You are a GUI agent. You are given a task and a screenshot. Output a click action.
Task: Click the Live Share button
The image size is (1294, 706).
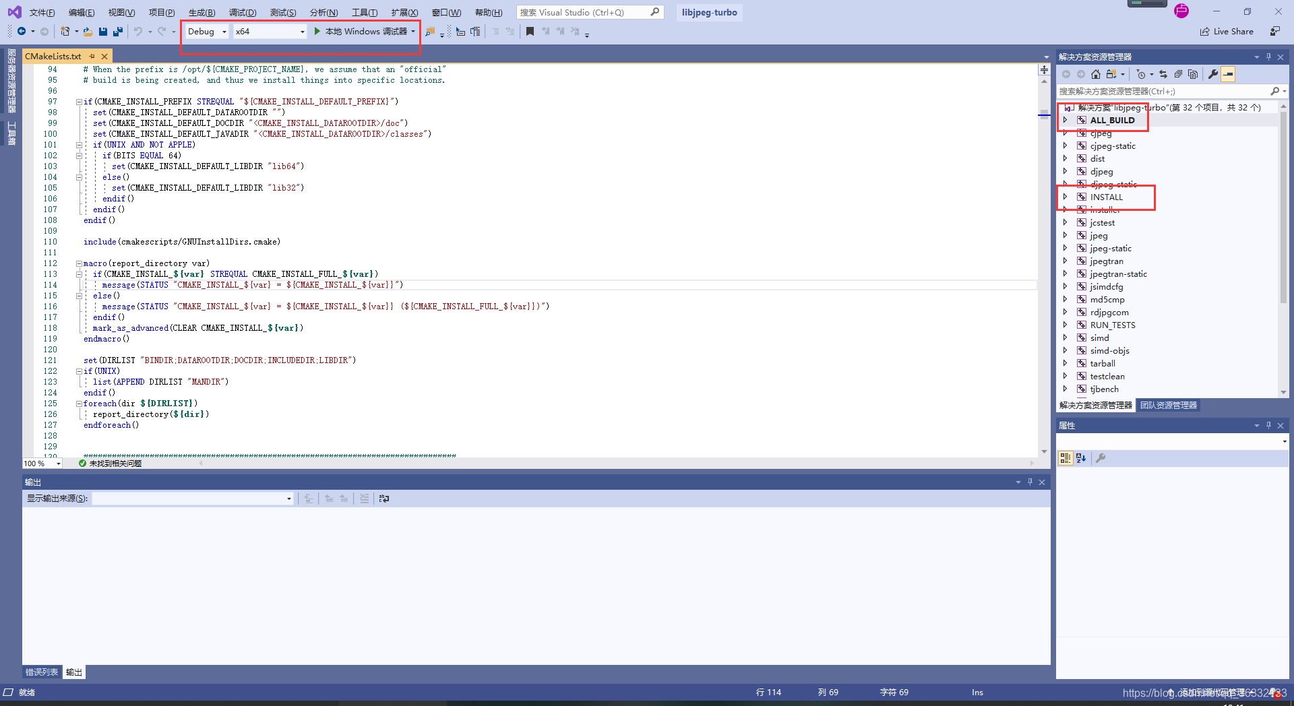coord(1227,32)
